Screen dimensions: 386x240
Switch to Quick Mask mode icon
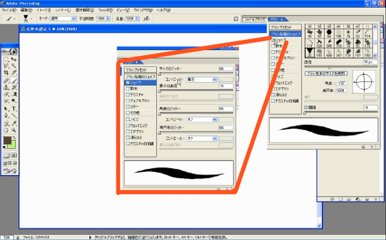(14, 155)
